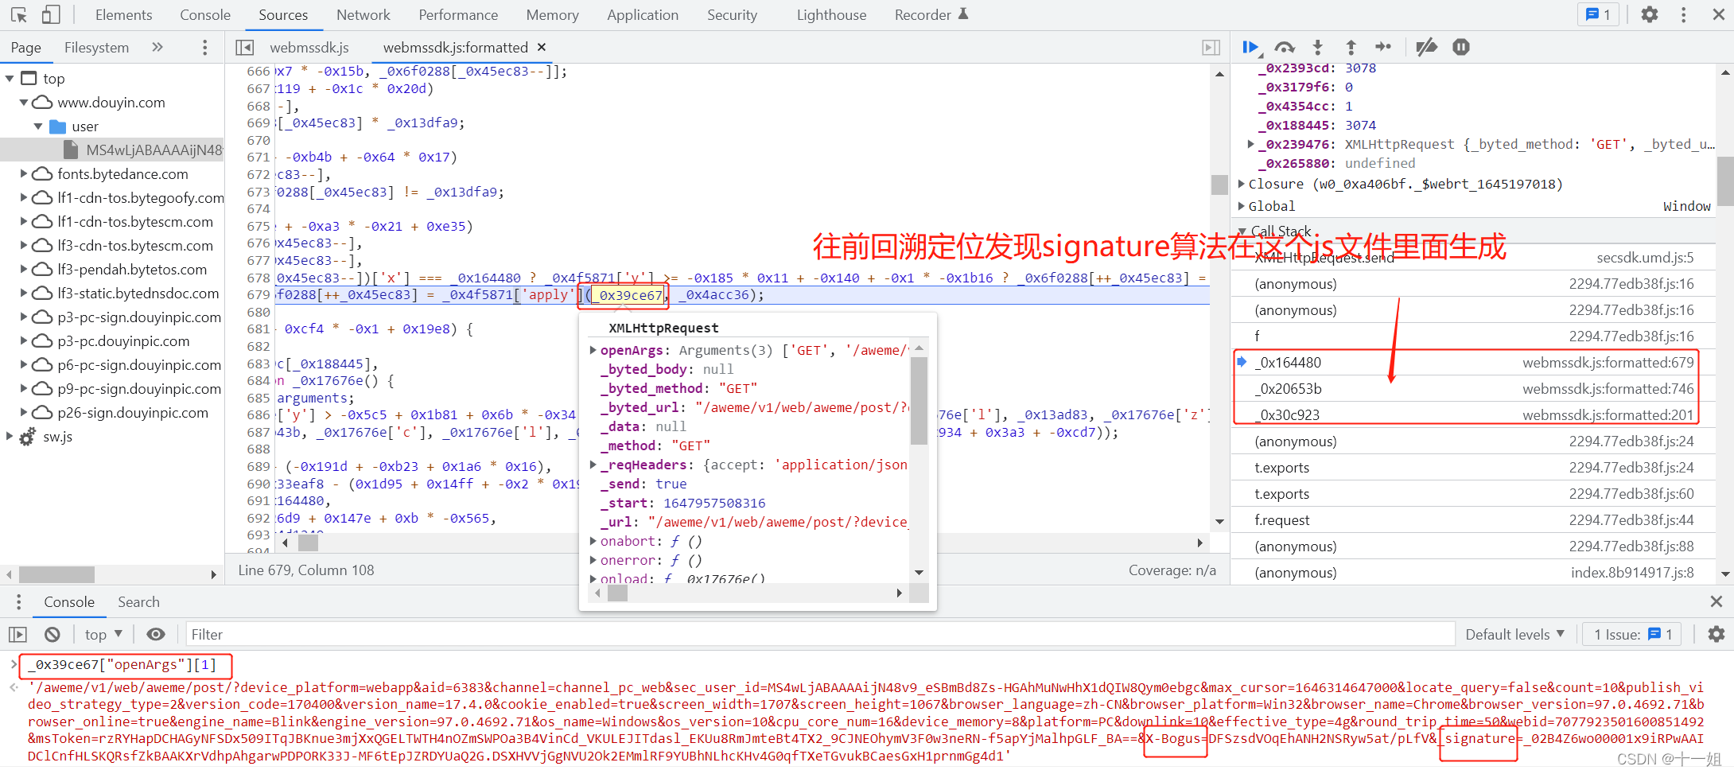Viewport: 1734px width, 774px height.
Task: Toggle Pause on exceptions button
Action: pyautogui.click(x=1461, y=48)
